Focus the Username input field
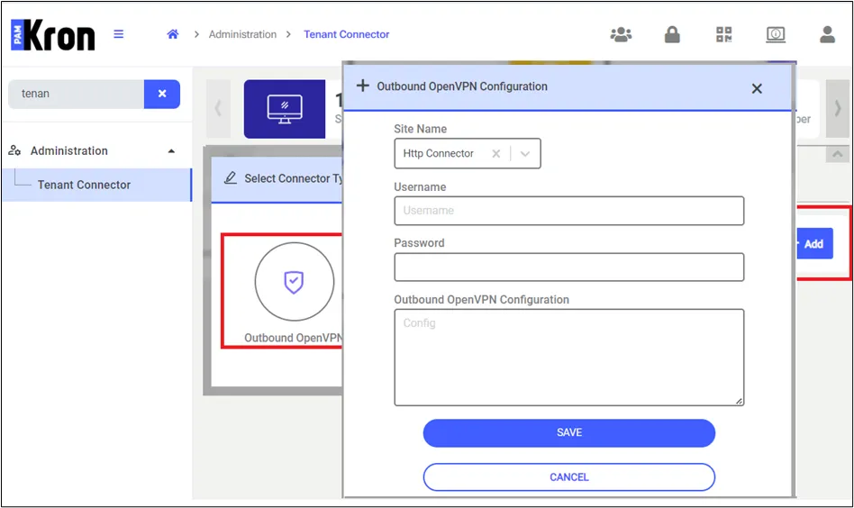The width and height of the screenshot is (854, 508). click(568, 211)
